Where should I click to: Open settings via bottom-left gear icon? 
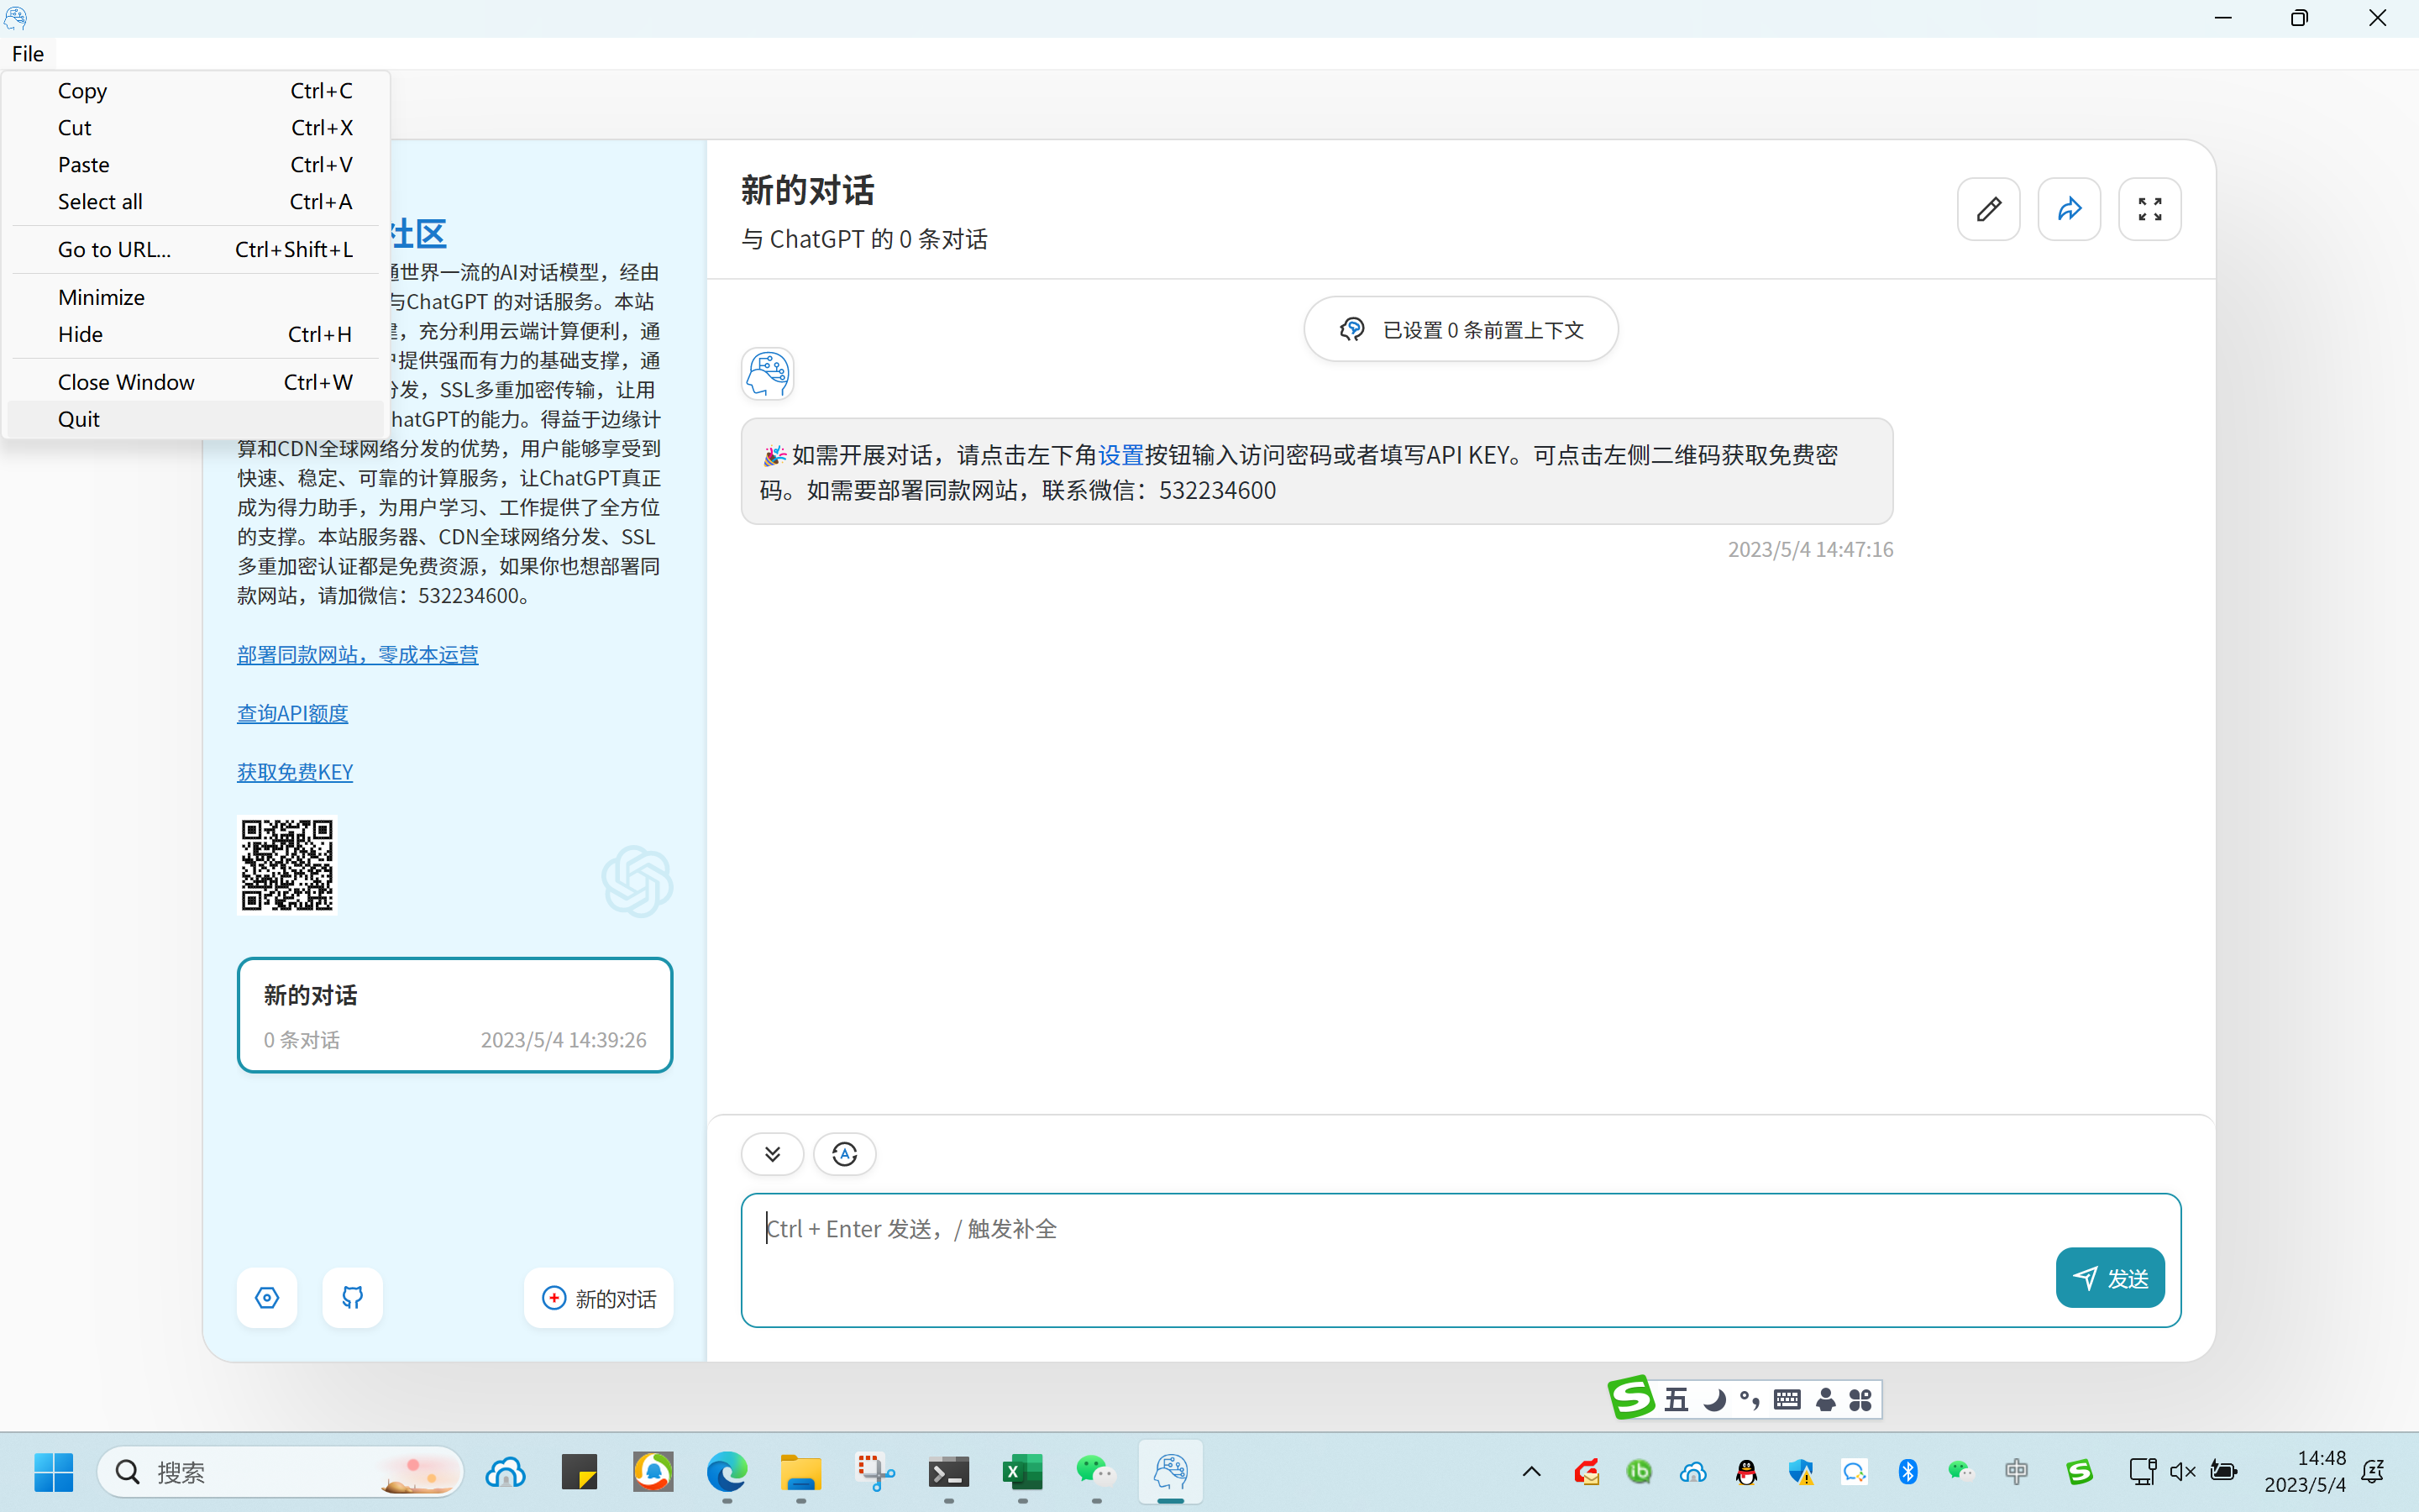(x=267, y=1297)
